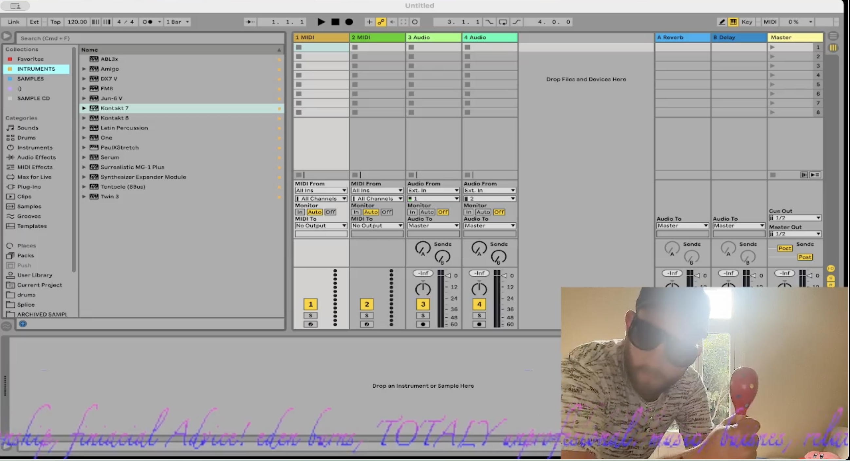
Task: Click the Automation Arm icon
Action: tap(381, 22)
